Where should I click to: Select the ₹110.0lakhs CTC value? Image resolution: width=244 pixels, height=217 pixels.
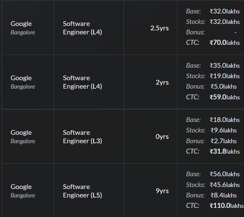[x=227, y=206]
